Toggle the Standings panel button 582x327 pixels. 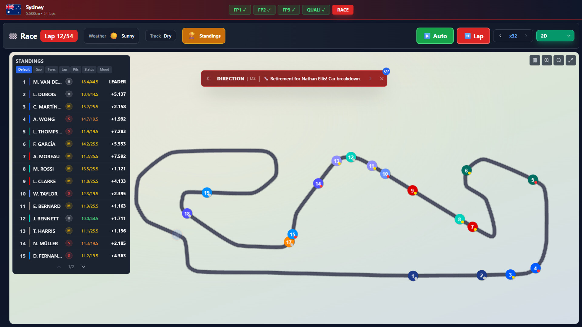click(204, 36)
